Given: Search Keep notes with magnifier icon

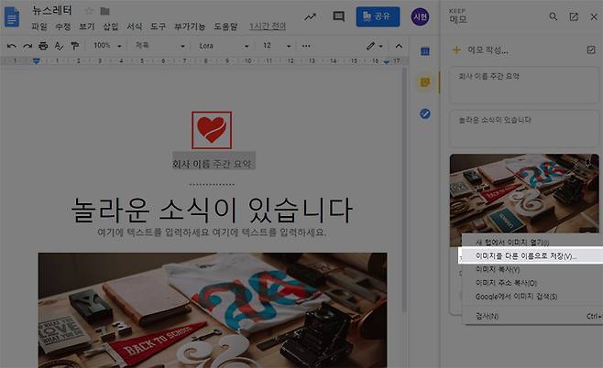Looking at the screenshot, I should (553, 16).
